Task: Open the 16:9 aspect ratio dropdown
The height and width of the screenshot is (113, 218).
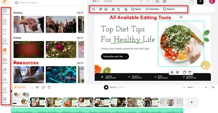Action: point(96,1)
